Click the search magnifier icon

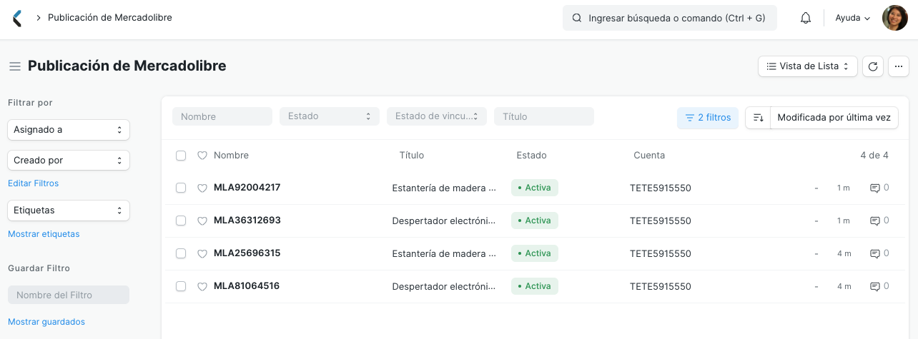[576, 18]
